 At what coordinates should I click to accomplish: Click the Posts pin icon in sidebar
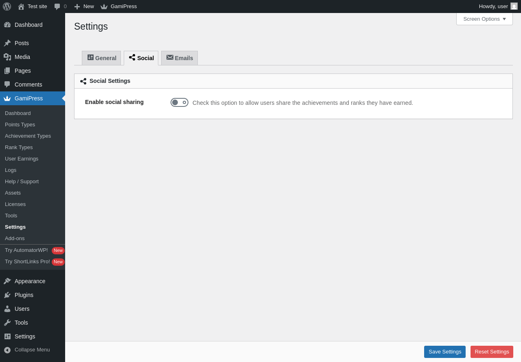click(7, 43)
